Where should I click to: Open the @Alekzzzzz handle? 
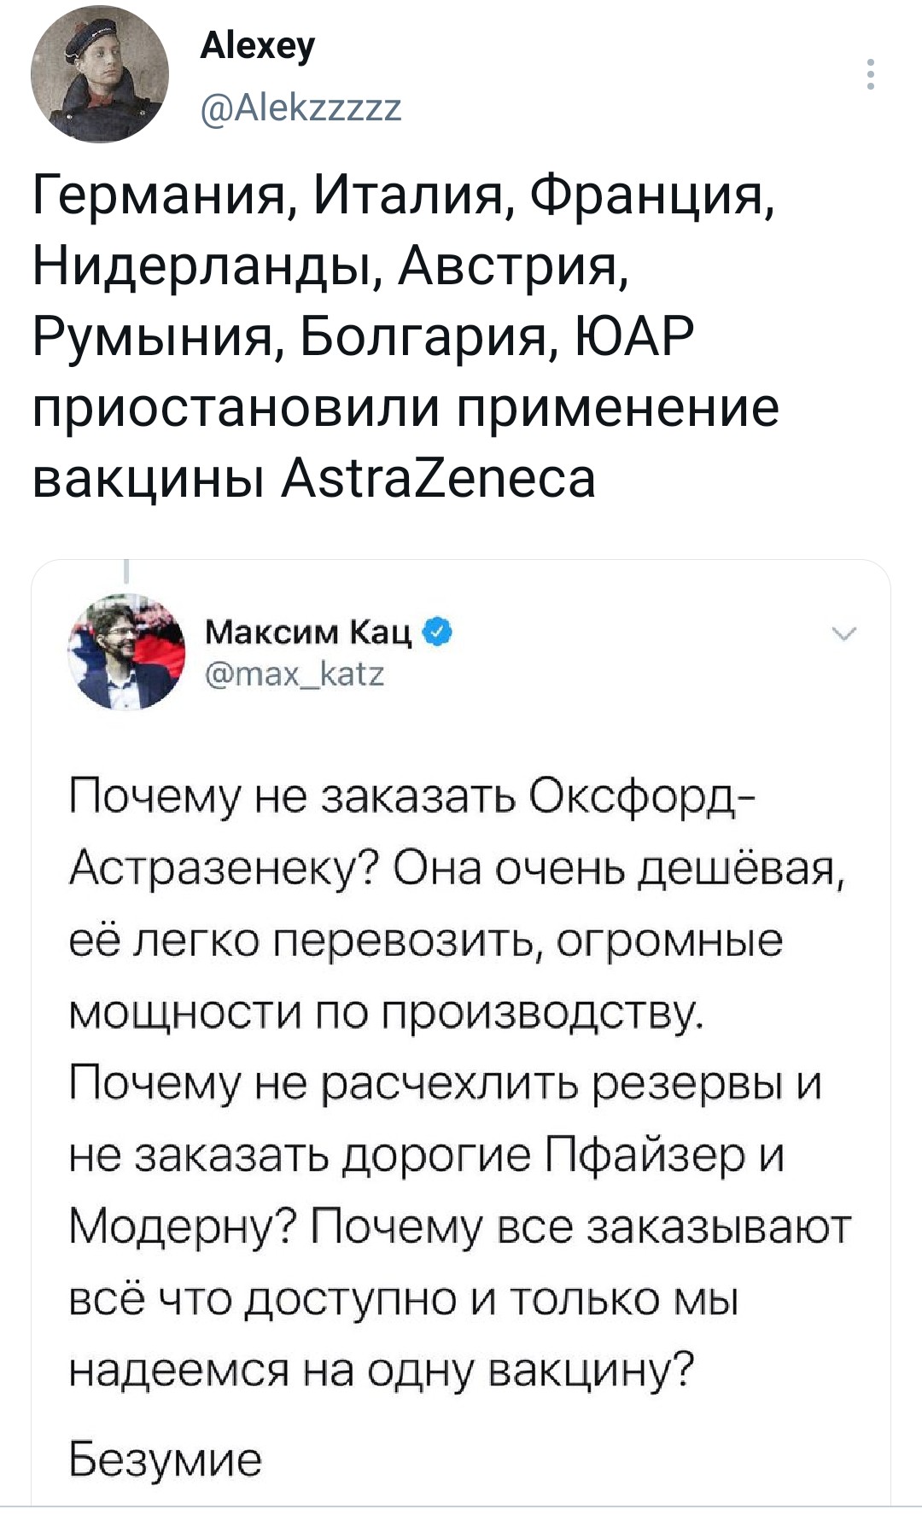[x=301, y=108]
